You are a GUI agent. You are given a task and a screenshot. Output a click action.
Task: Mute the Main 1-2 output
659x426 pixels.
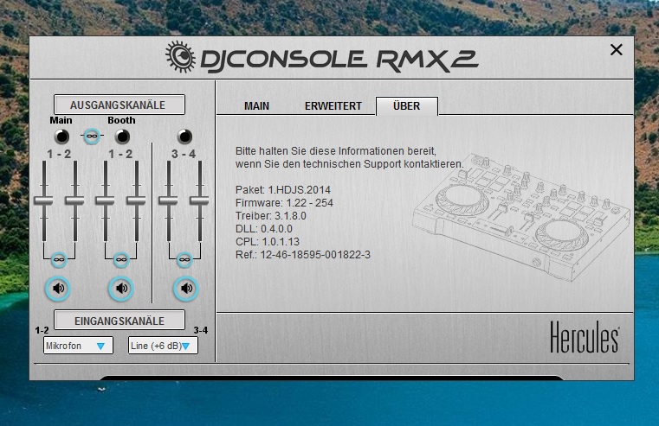pos(58,289)
